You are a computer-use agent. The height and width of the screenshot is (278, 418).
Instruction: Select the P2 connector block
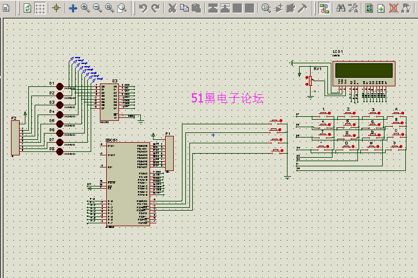click(15, 138)
